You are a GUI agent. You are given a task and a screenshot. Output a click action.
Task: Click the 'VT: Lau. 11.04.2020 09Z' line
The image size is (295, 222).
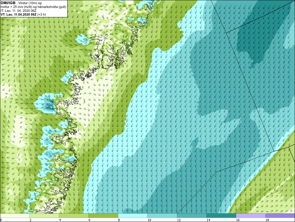[x=19, y=14]
